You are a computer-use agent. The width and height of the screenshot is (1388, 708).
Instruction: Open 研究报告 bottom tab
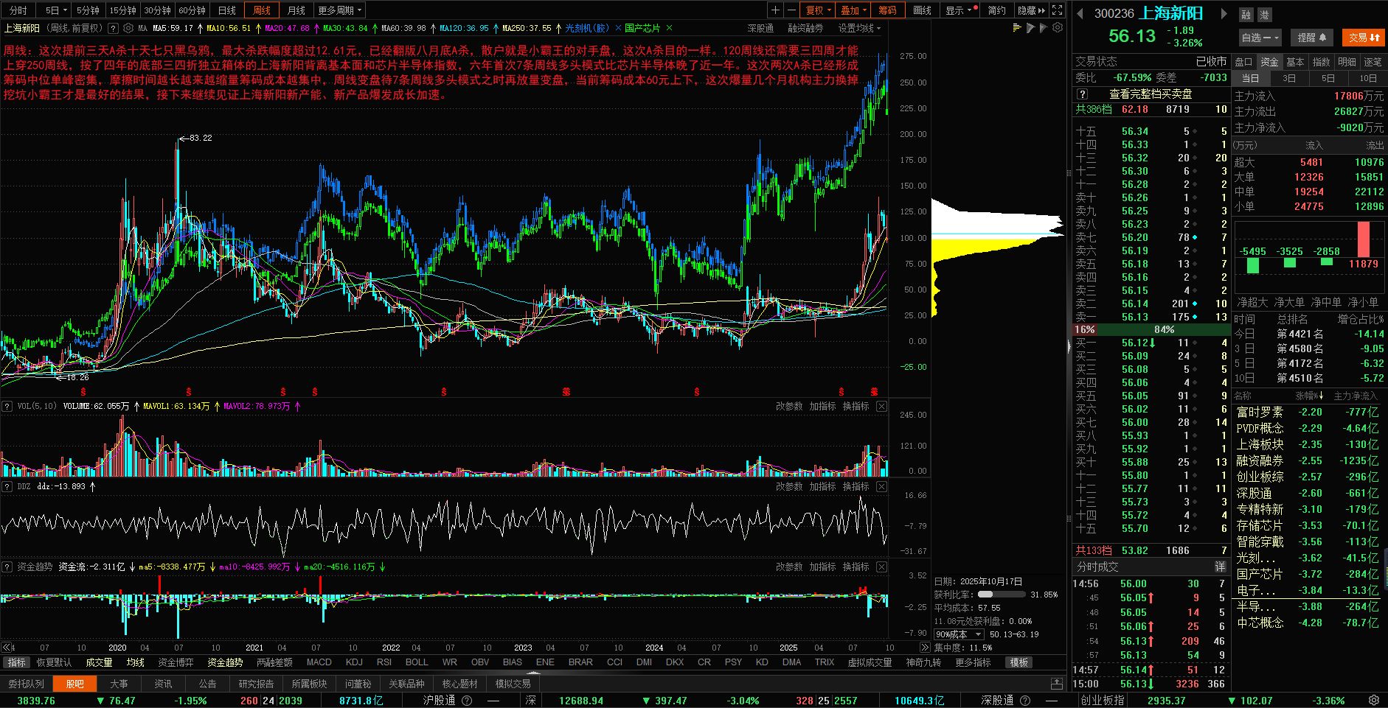(256, 684)
